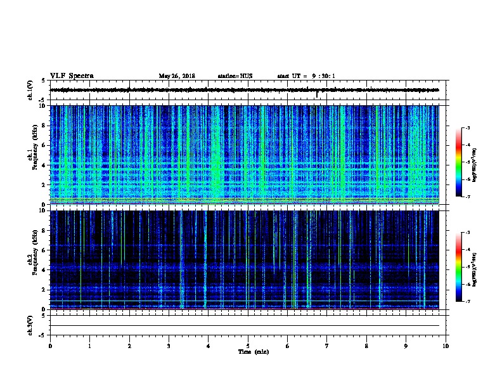Screen dimensions: 502x388
Task: Click inside the ch.1 spectrogram panel
Action: [244, 155]
